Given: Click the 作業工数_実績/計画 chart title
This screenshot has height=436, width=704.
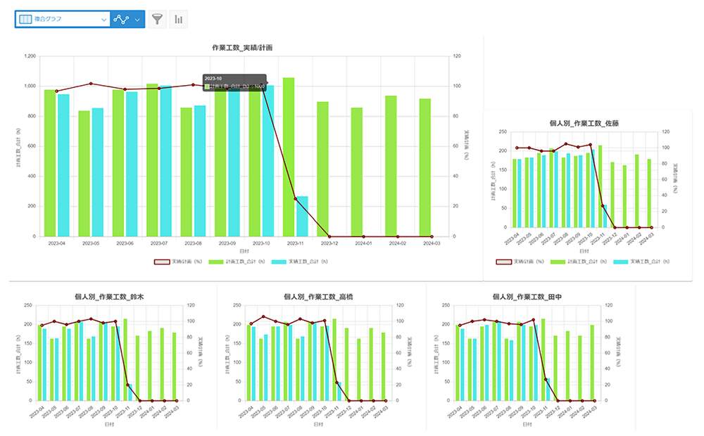Looking at the screenshot, I should coord(242,47).
